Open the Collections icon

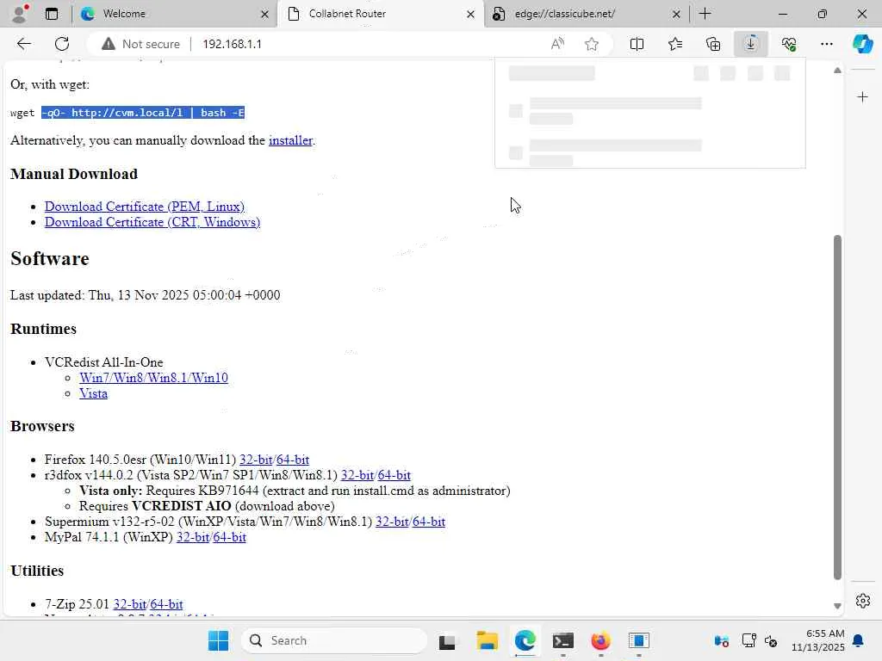[713, 44]
